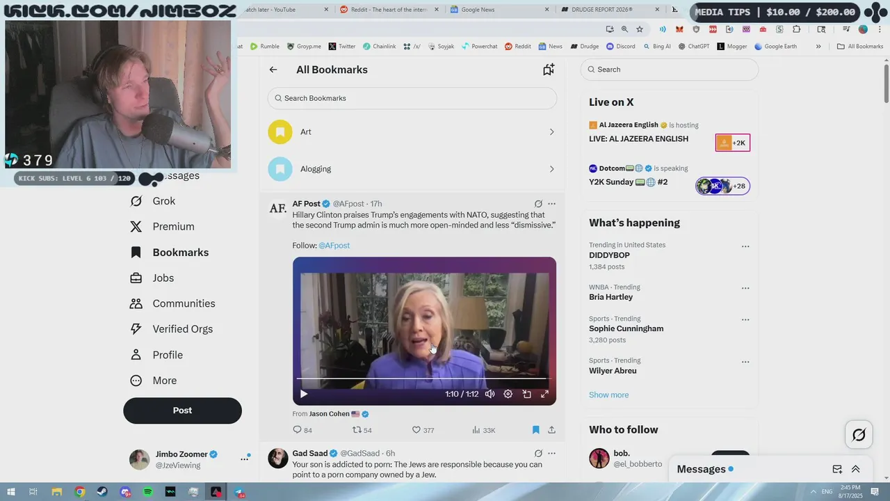Open the Rumble bookmark

point(265,47)
